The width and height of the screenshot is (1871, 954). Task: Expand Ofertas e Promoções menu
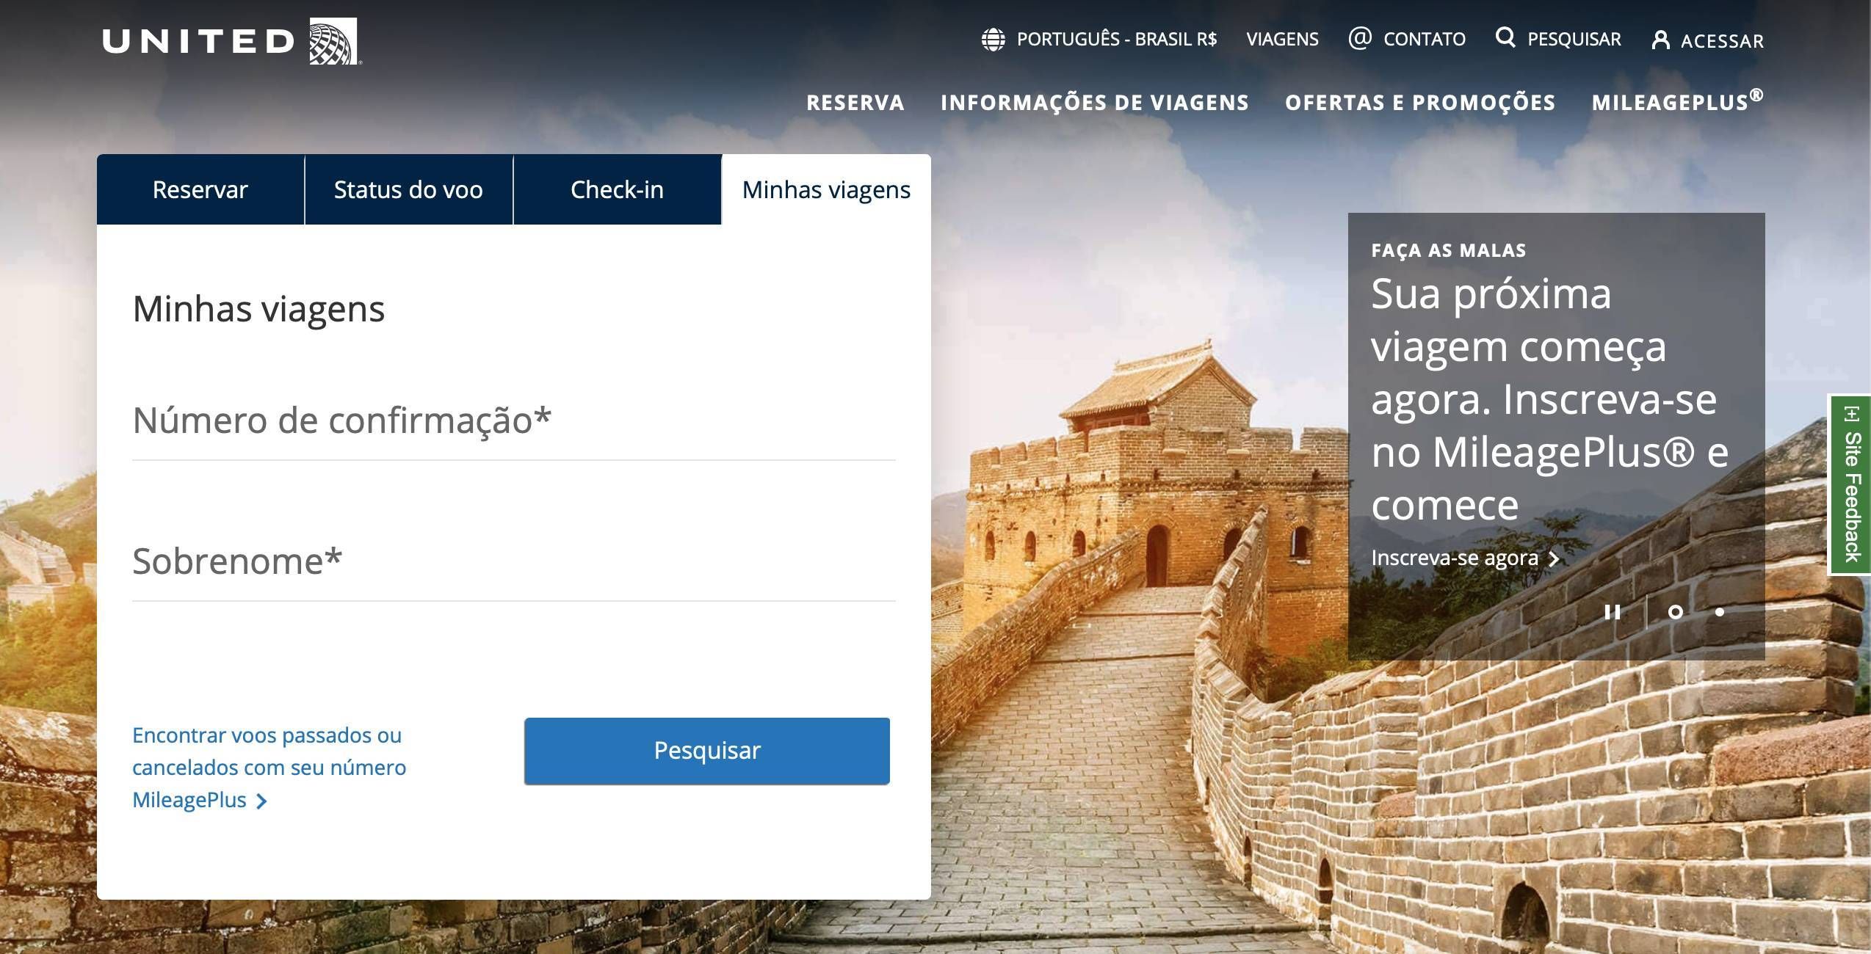(1420, 103)
